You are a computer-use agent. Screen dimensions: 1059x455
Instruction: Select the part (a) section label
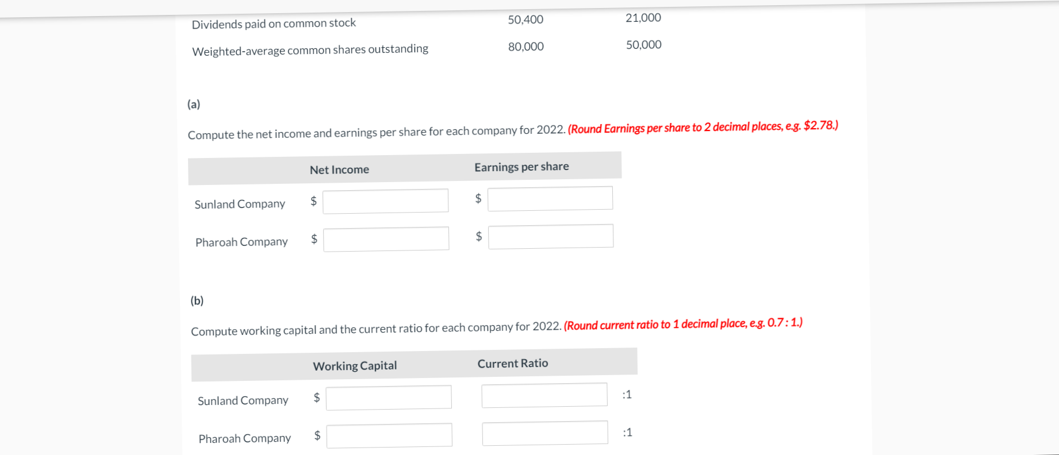coord(194,104)
